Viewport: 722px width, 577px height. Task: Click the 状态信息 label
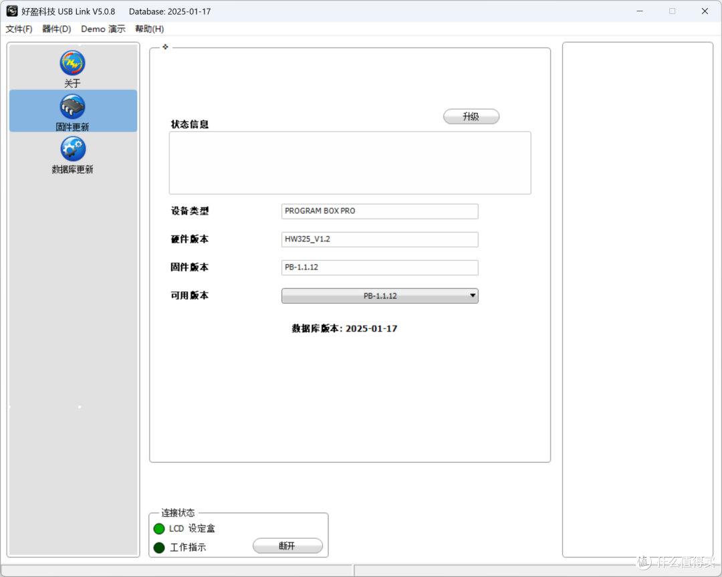(x=190, y=124)
